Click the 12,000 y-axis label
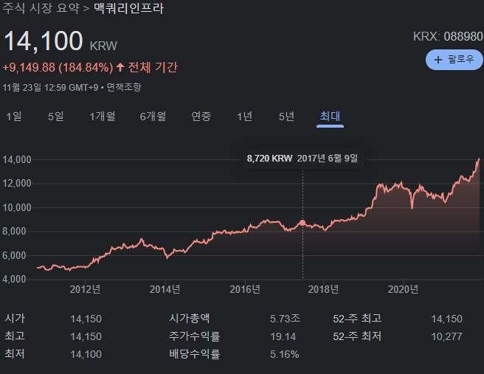Screen dimensions: 484x374 point(17,184)
